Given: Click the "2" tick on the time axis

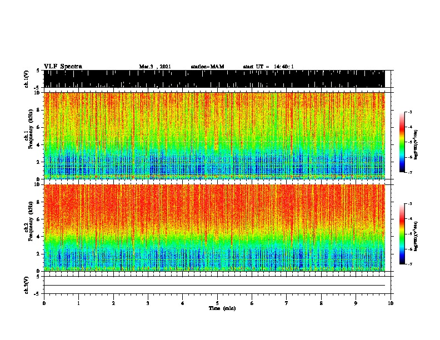Looking at the screenshot, I should point(113,303).
